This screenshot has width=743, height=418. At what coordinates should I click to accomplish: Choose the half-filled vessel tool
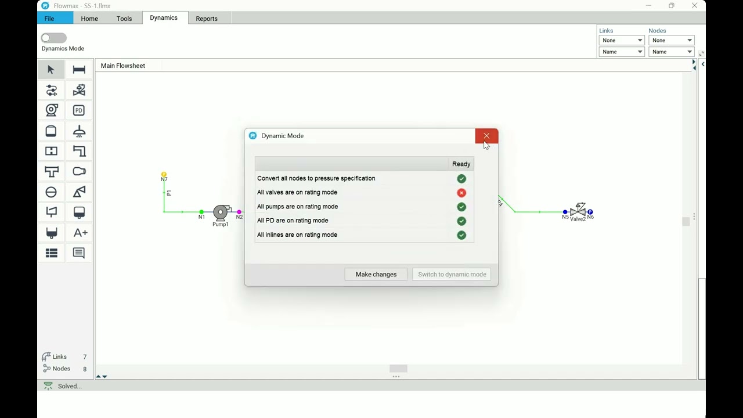point(79,212)
